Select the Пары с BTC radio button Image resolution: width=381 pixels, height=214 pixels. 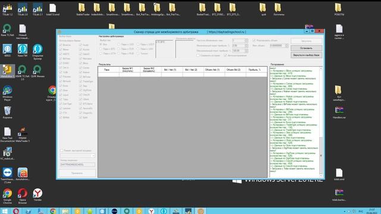101,49
